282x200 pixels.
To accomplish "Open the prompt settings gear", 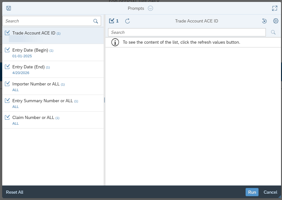I will [276, 21].
